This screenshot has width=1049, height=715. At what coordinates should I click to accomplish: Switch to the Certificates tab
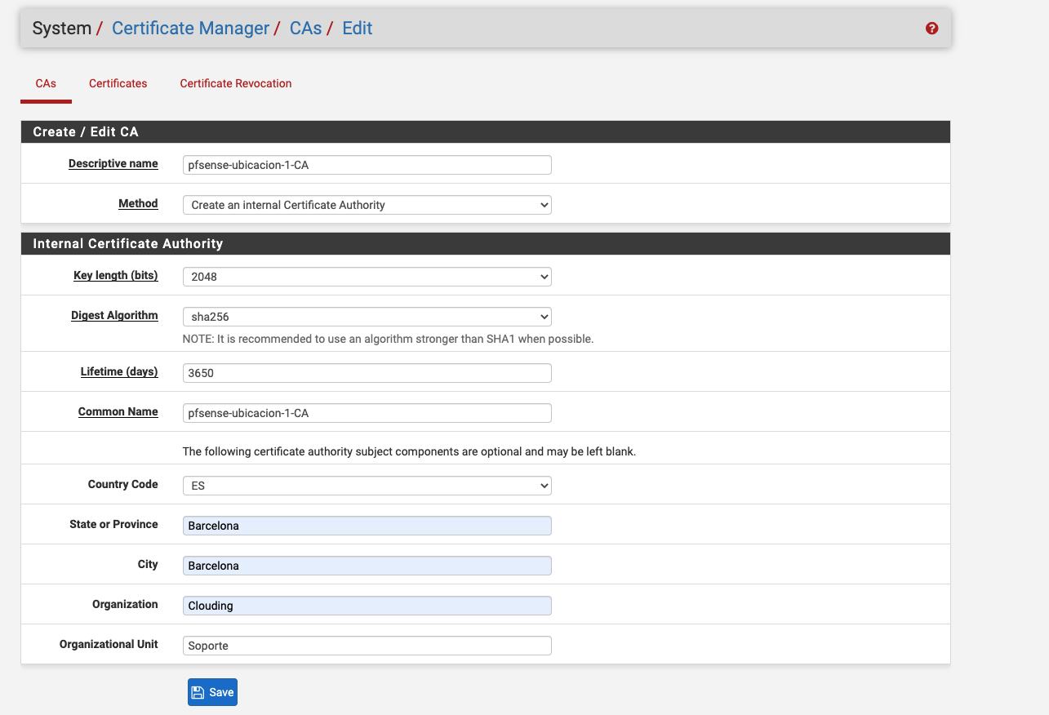tap(118, 83)
